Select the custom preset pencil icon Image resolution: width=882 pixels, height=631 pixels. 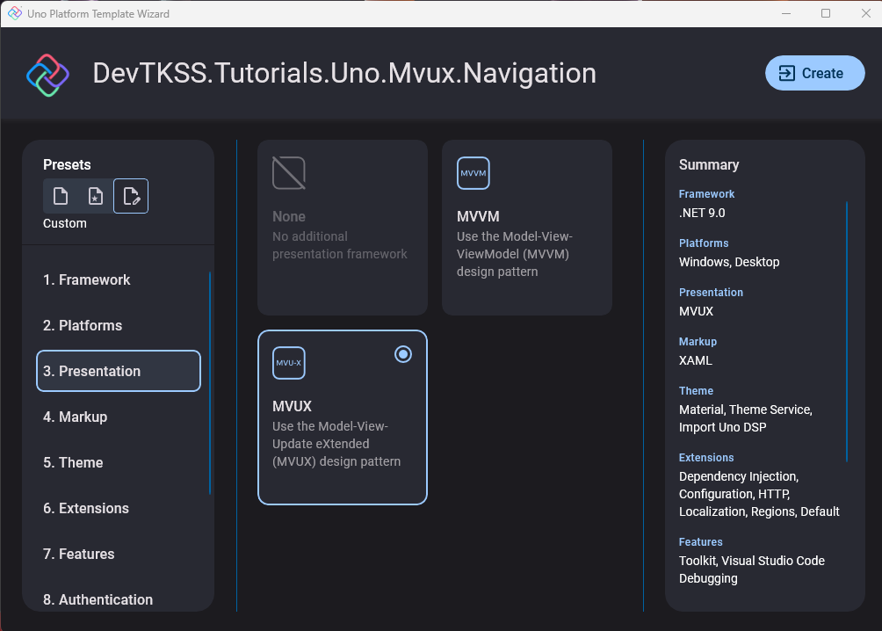130,195
